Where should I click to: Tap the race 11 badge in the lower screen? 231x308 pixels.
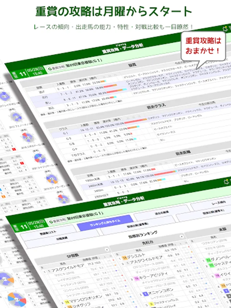[x=24, y=227]
